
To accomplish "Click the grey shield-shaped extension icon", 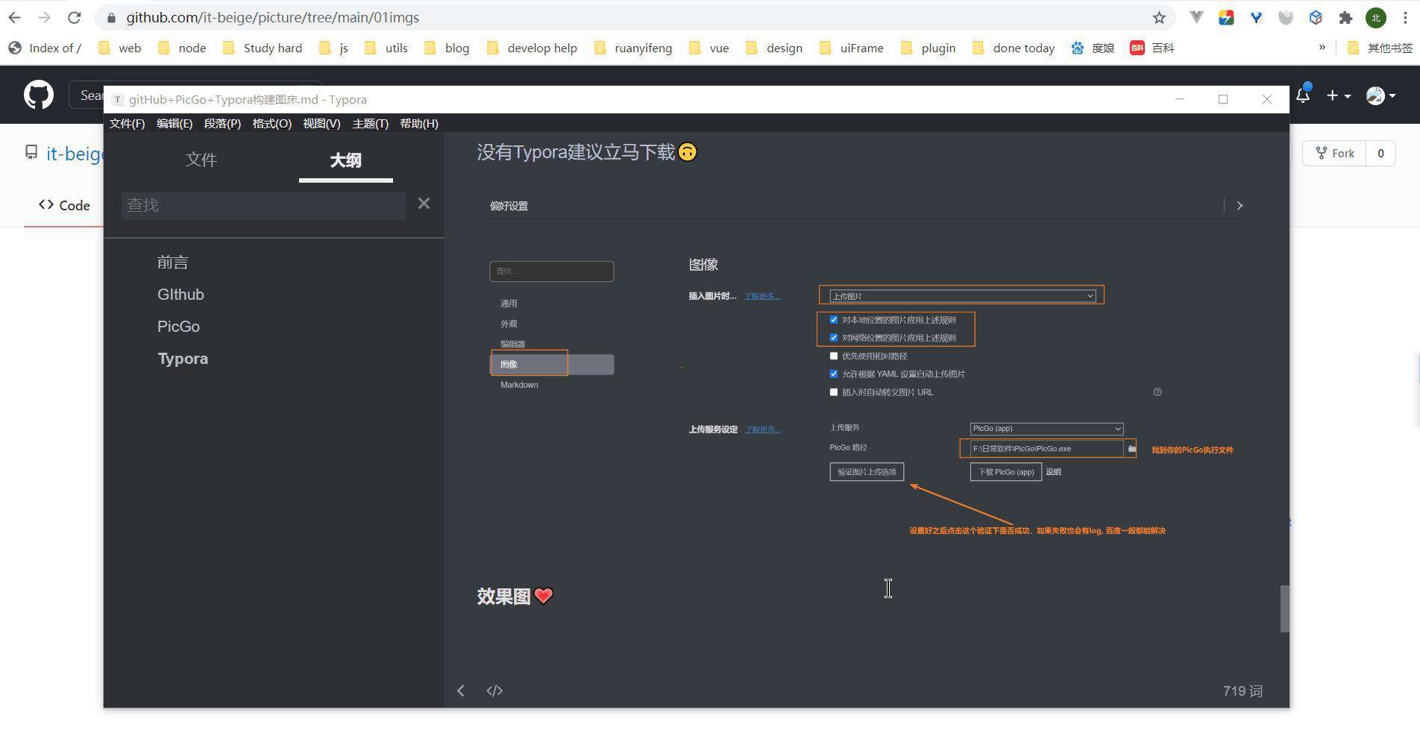I will tap(1286, 17).
